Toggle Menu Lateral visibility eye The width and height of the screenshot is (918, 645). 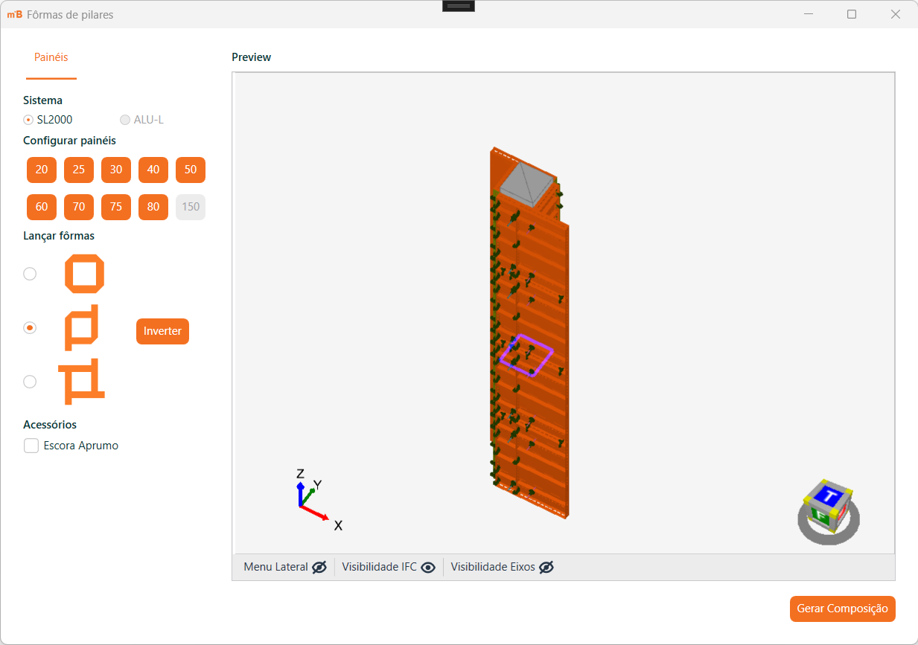(x=319, y=567)
